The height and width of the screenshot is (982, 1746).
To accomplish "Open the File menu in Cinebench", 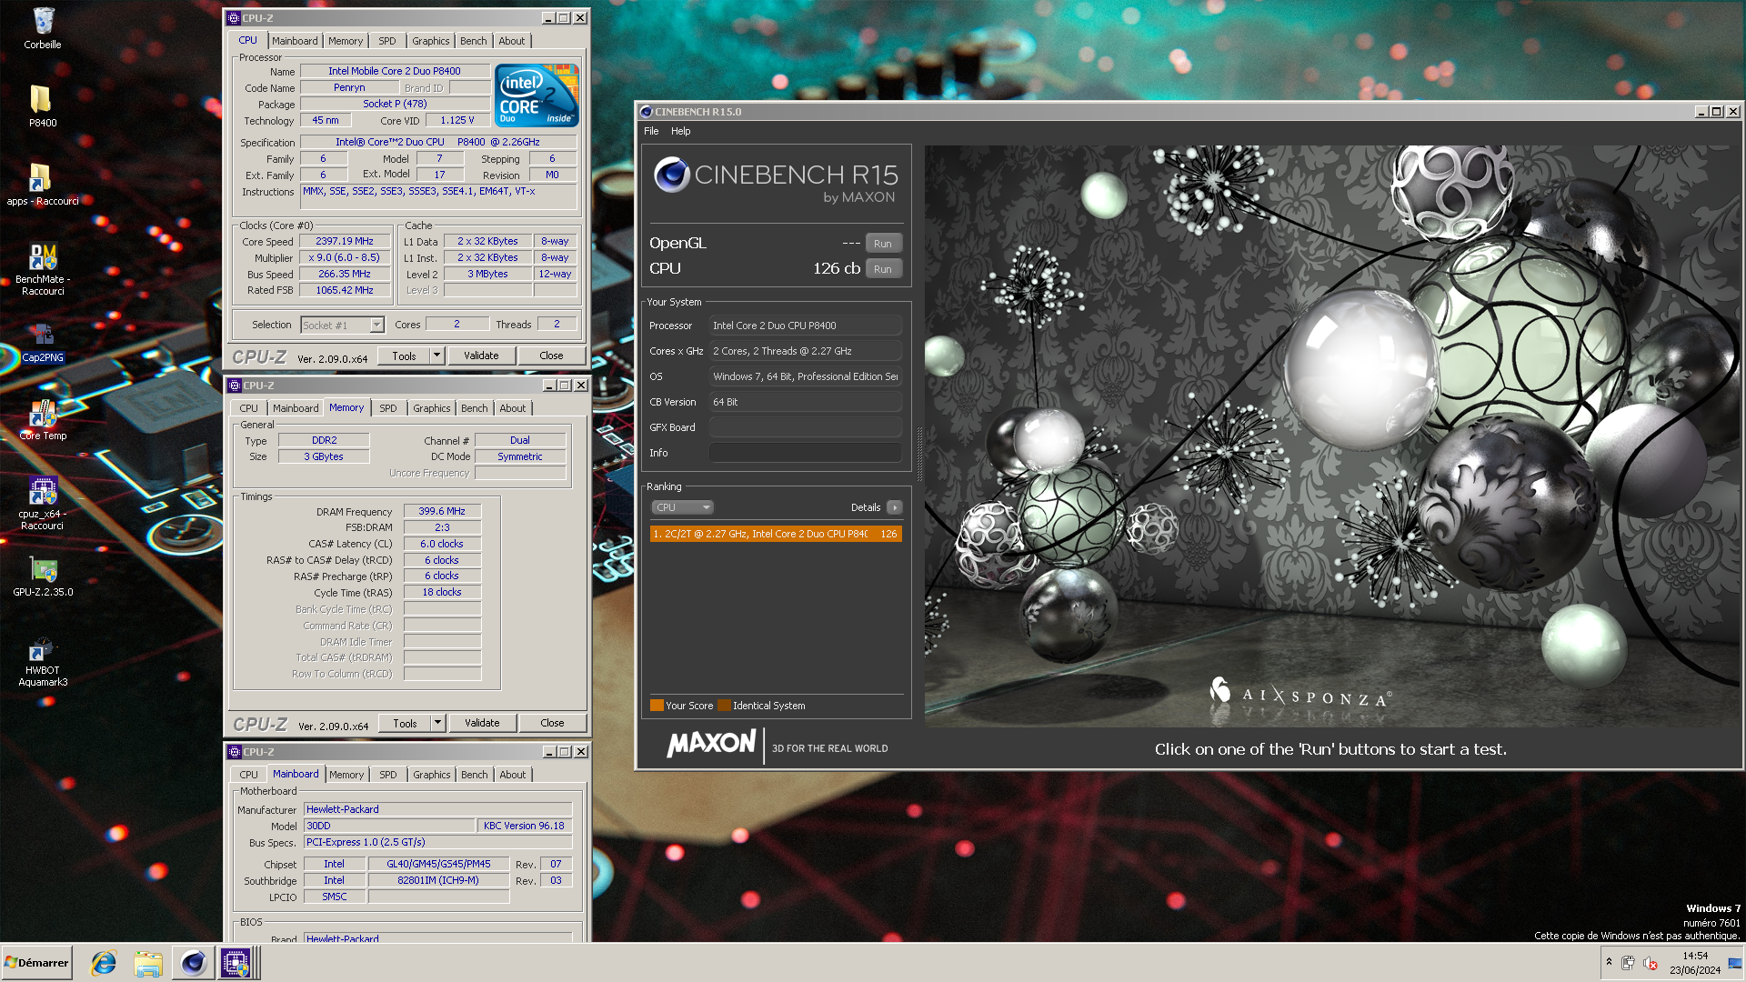I will [651, 131].
